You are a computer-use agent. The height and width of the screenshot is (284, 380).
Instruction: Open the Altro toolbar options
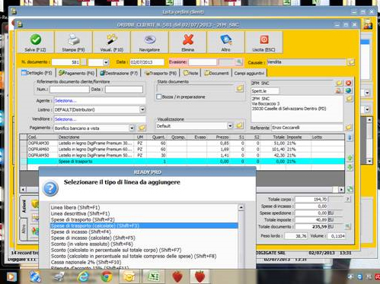coord(225,43)
